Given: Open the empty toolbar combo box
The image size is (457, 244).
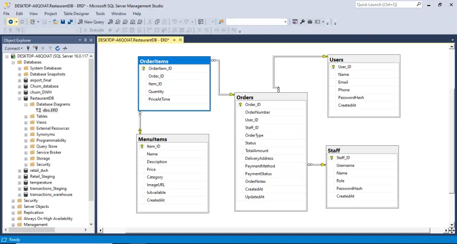Looking at the screenshot, I should pos(257,22).
